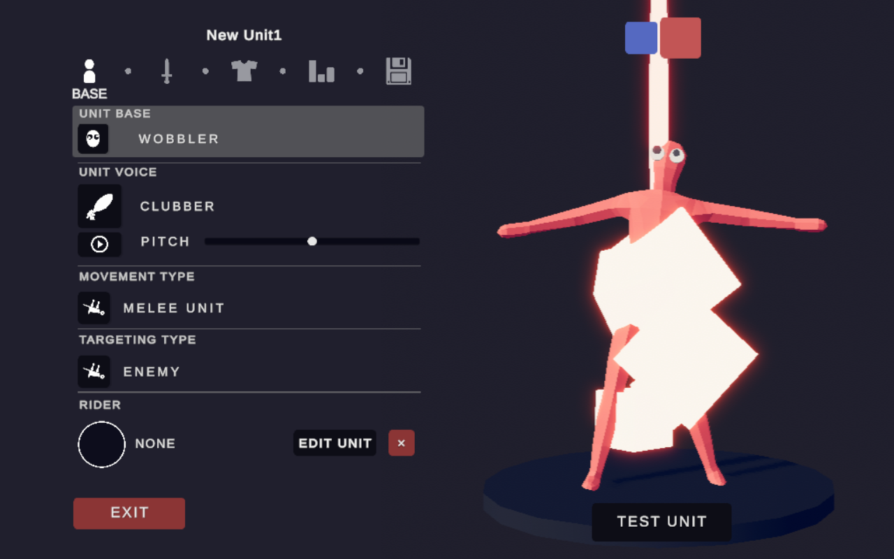Open the bar chart stats tab
This screenshot has height=559, width=894.
tap(321, 71)
